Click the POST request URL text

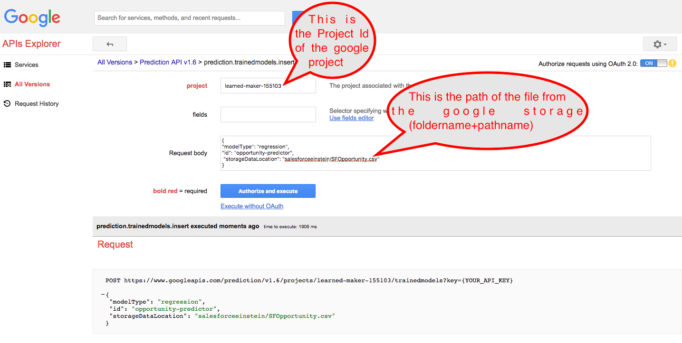309,280
